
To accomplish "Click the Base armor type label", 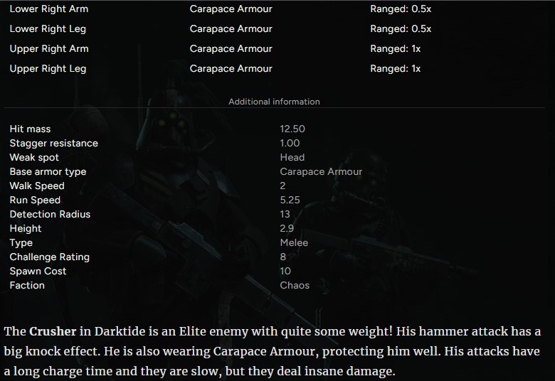I will pyautogui.click(x=48, y=171).
